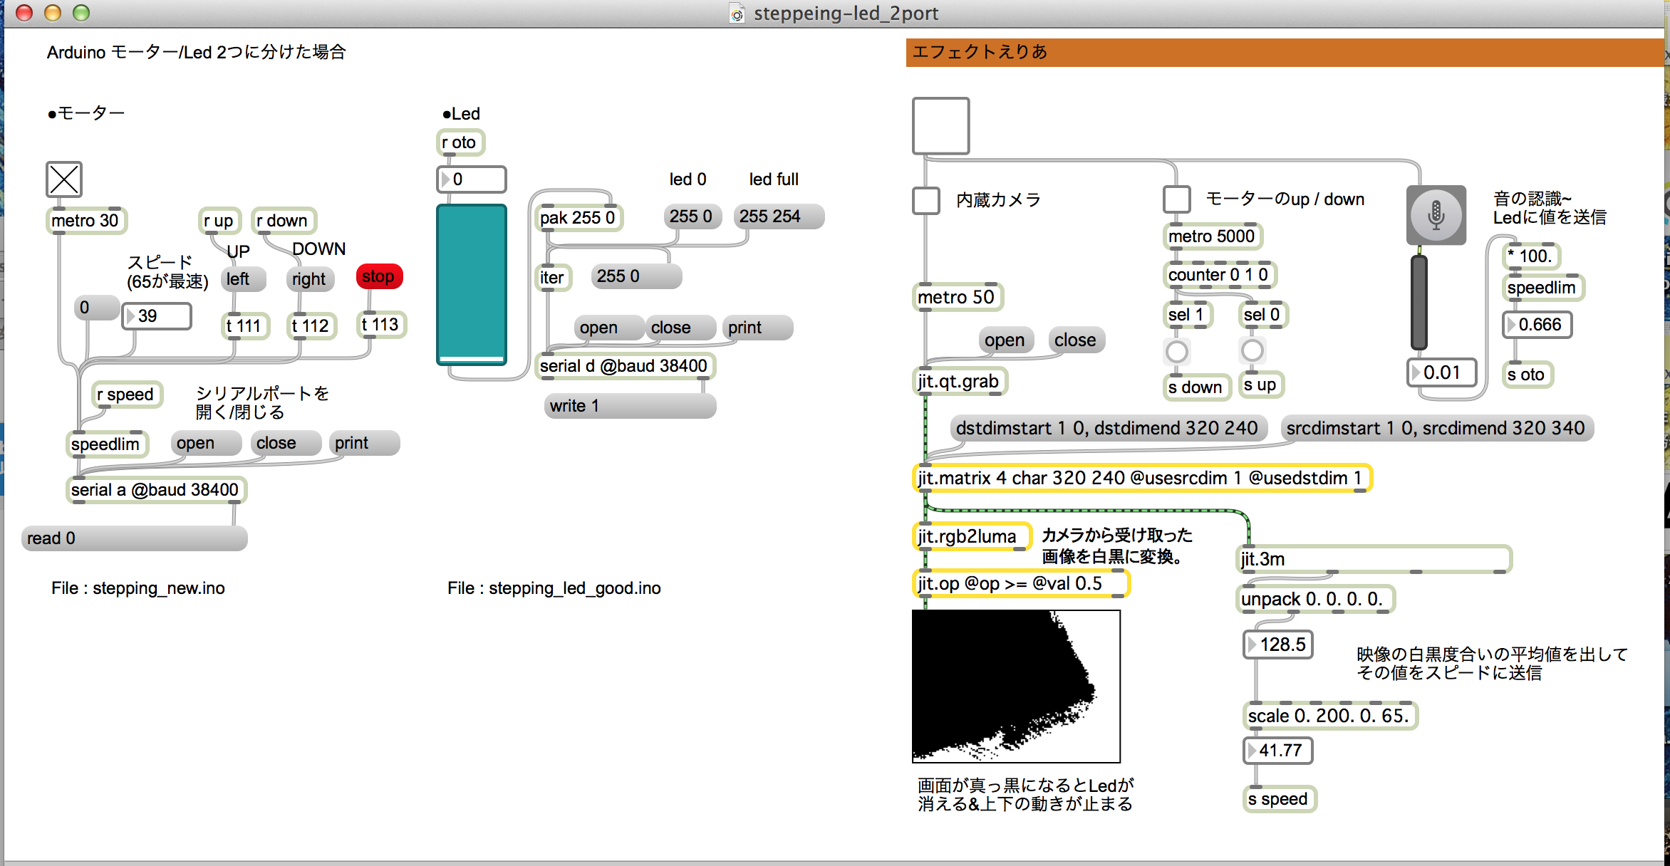Viewport: 1670px width, 866px height.
Task: Click the number box showing 0.666
Action: pos(1537,325)
